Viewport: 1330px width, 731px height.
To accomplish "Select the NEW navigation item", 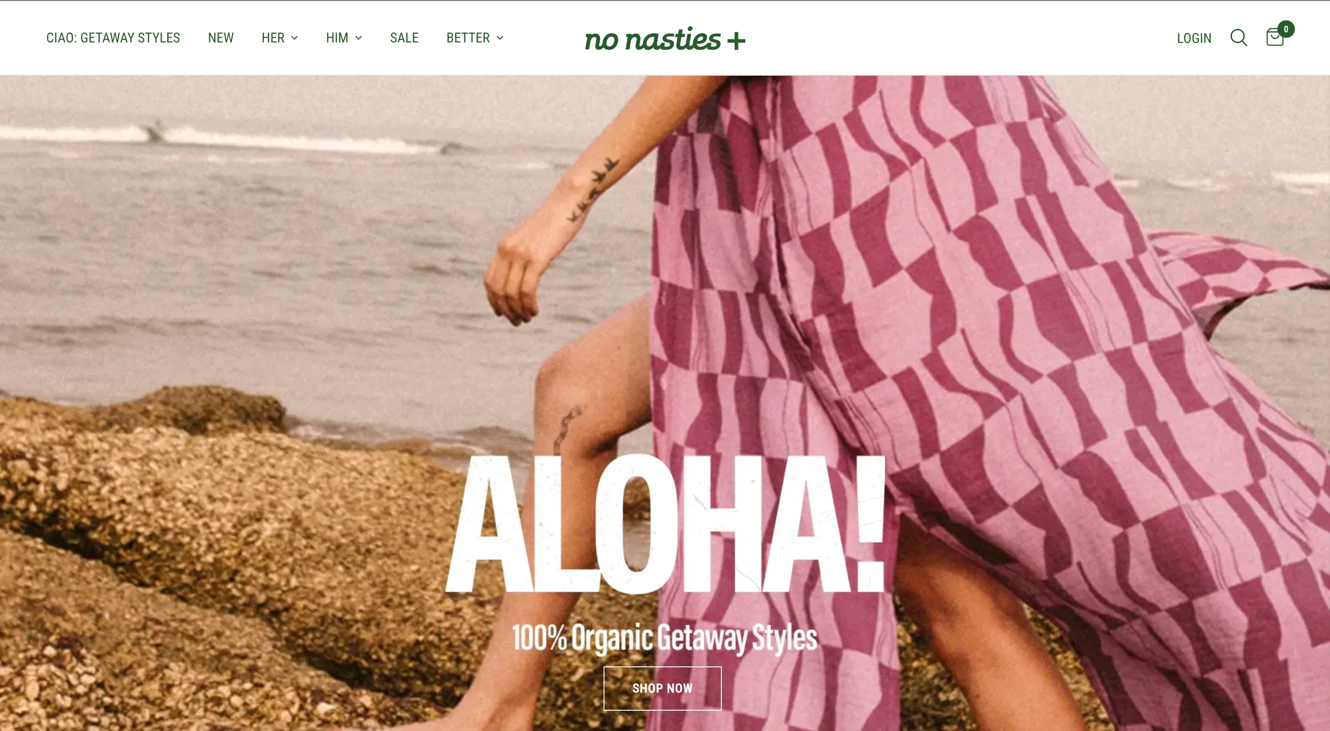I will coord(220,38).
